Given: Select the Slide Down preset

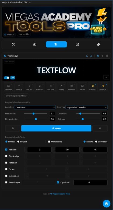Looking at the screenshot, I should (30, 87).
